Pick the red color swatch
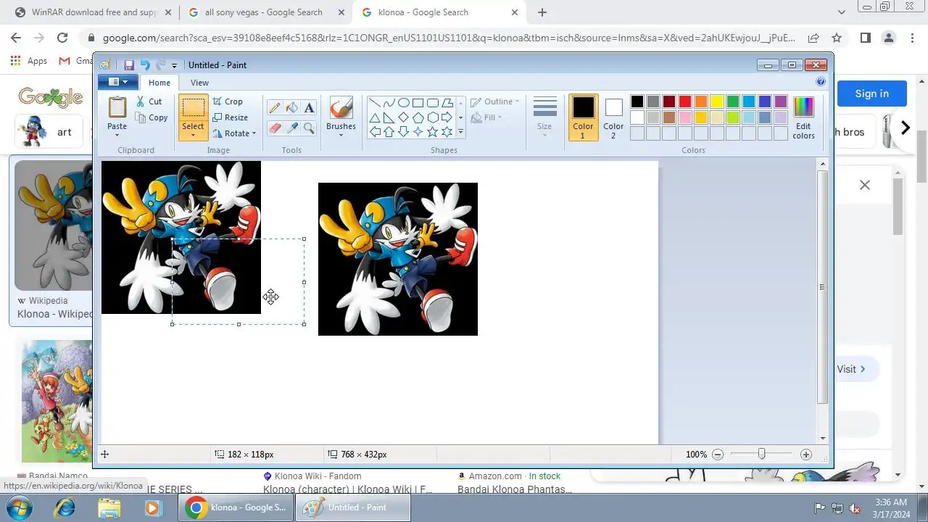This screenshot has height=522, width=928. click(685, 101)
